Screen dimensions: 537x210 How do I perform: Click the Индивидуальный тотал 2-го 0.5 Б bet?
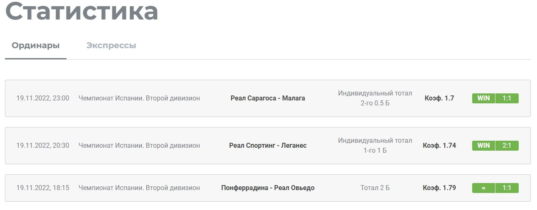tap(375, 98)
